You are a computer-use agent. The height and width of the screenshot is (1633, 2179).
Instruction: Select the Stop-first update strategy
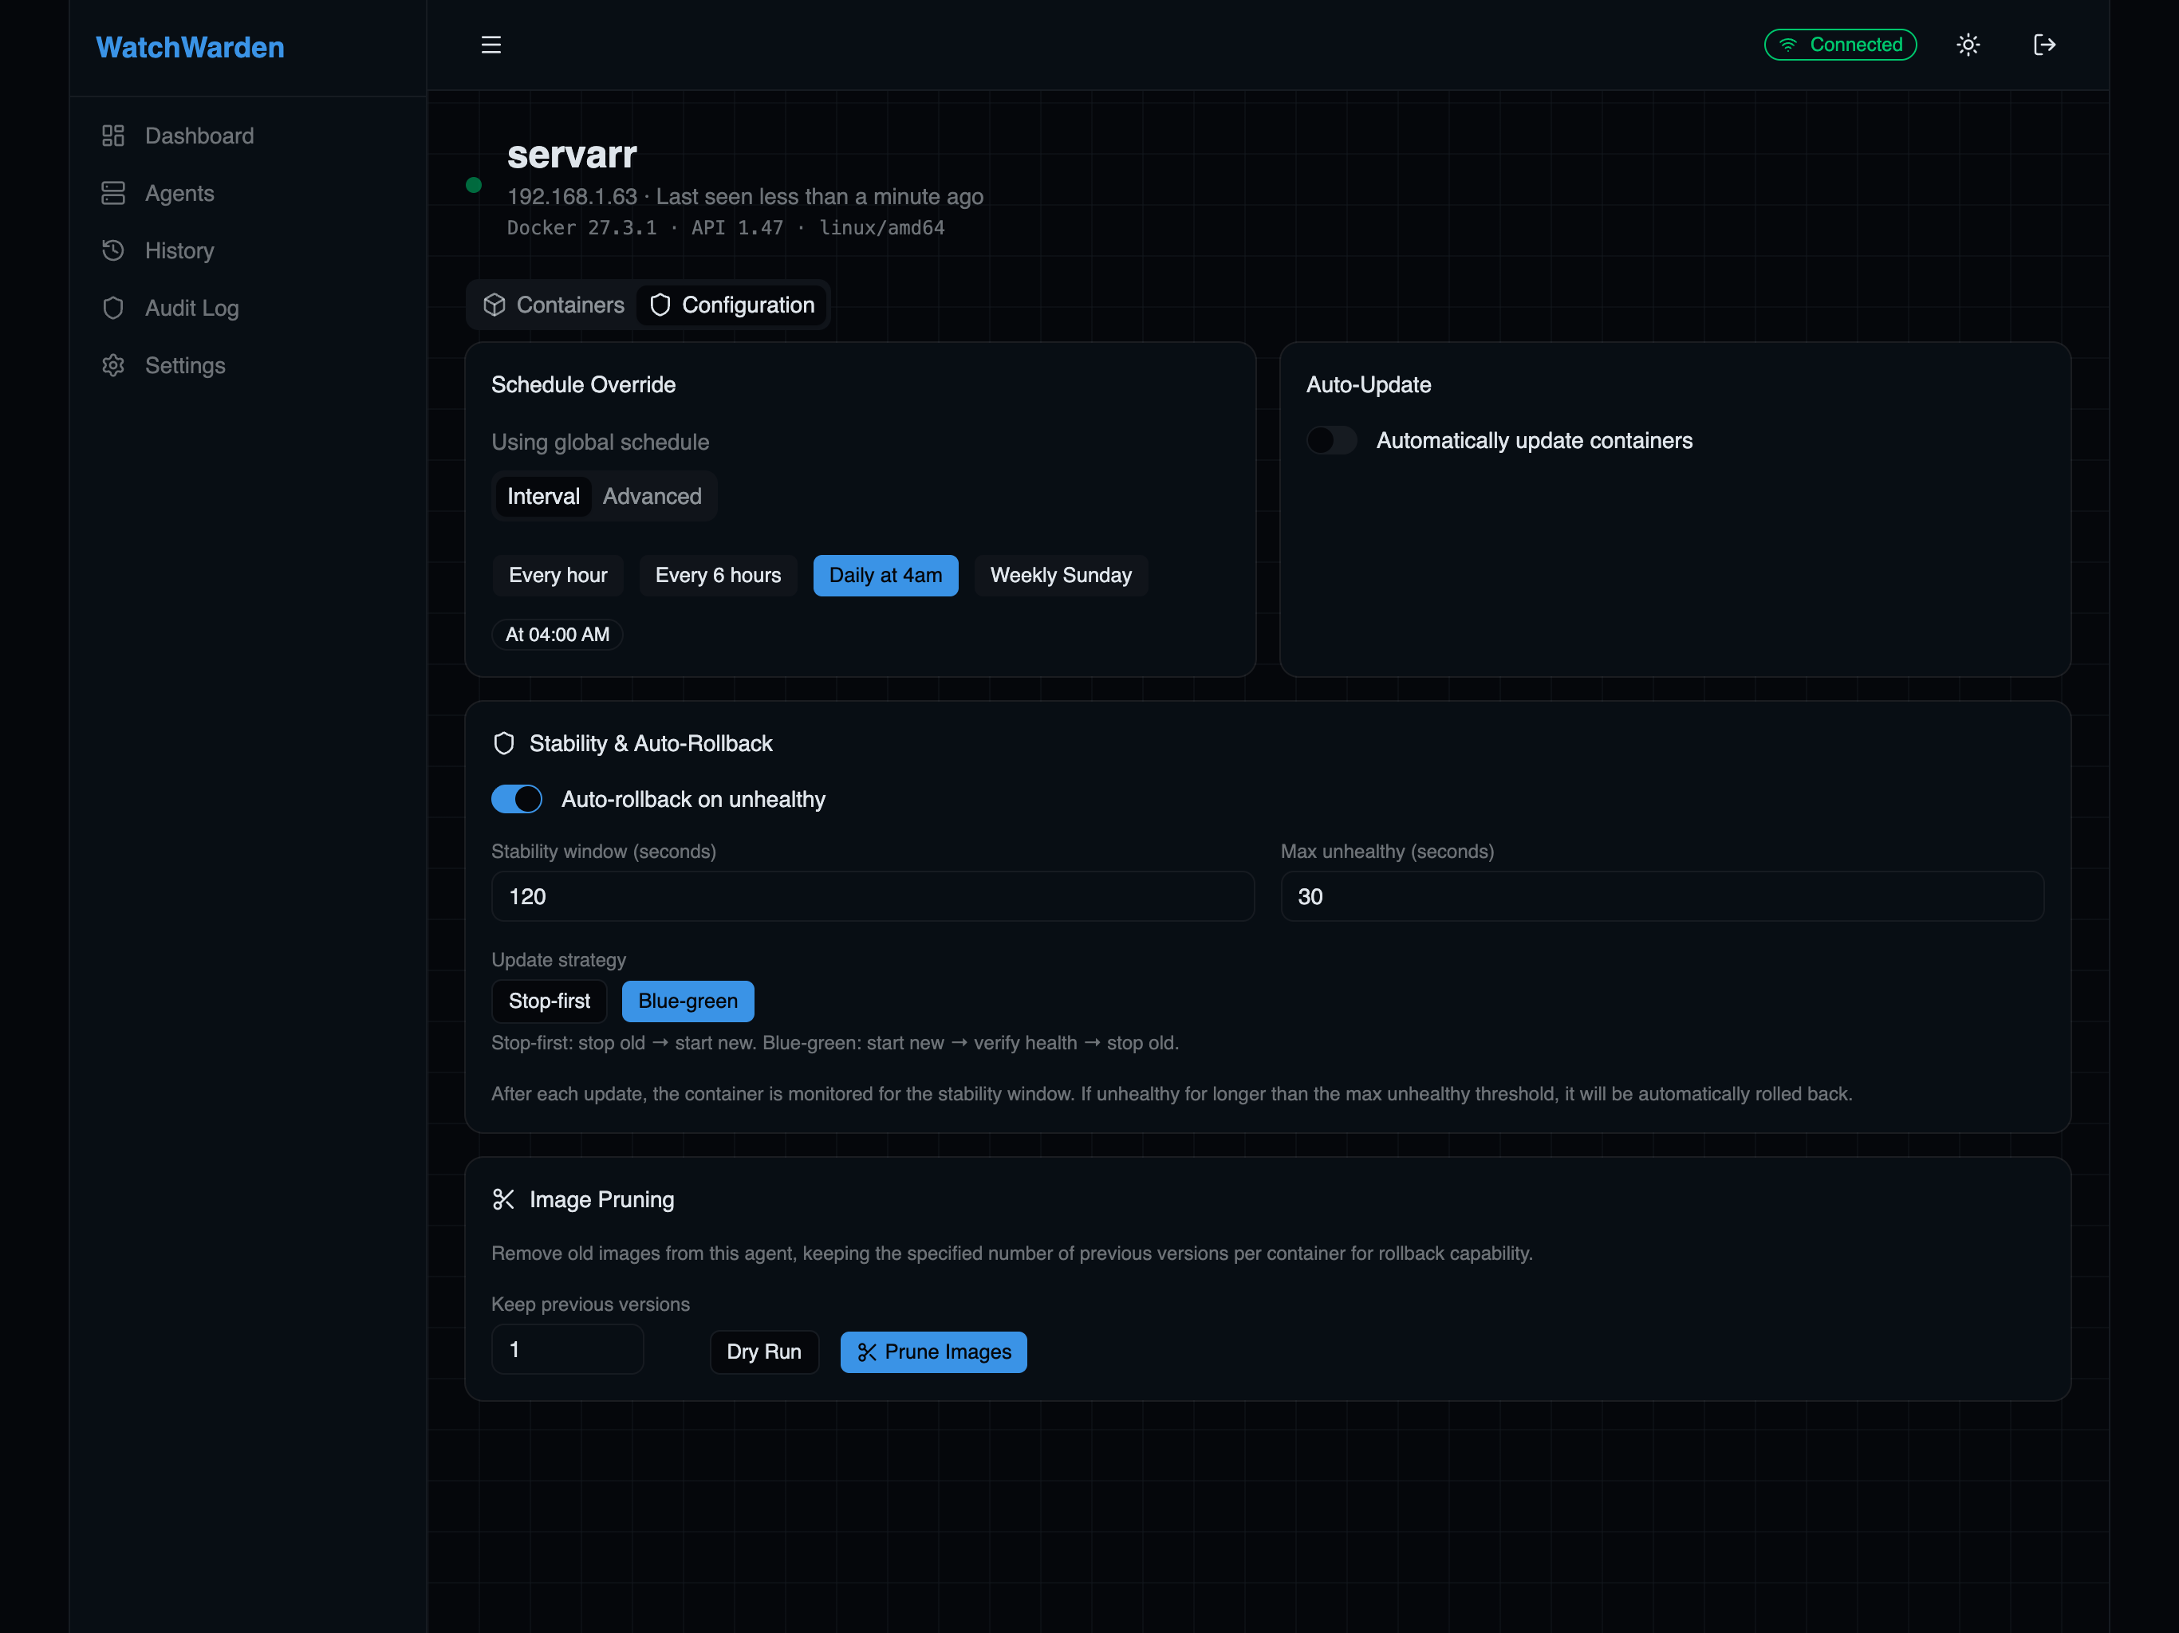tap(549, 1001)
